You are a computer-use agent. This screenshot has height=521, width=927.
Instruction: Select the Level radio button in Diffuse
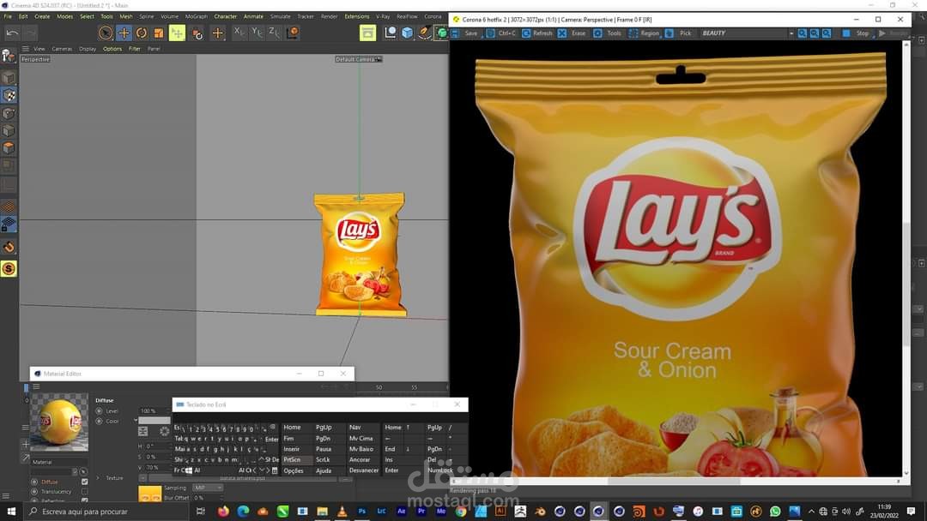click(x=100, y=410)
